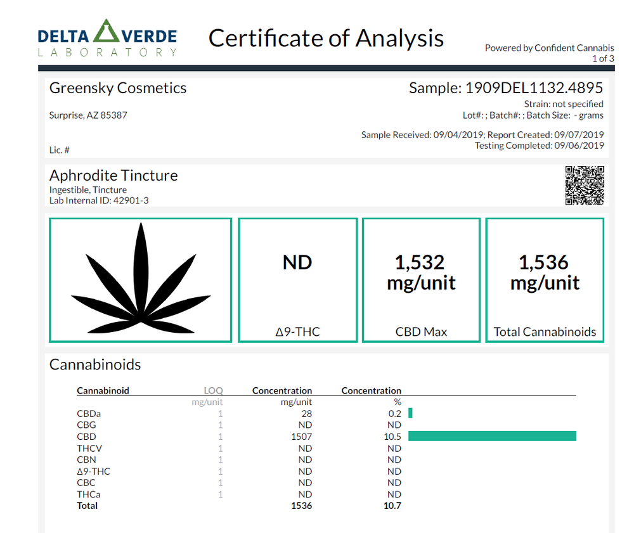634x533 pixels.
Task: Click the 1,532 mg/unit CBD Max value
Action: pos(421,273)
